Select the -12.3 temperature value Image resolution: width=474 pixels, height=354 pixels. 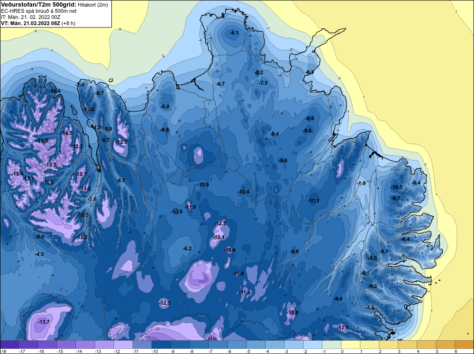[122, 142]
